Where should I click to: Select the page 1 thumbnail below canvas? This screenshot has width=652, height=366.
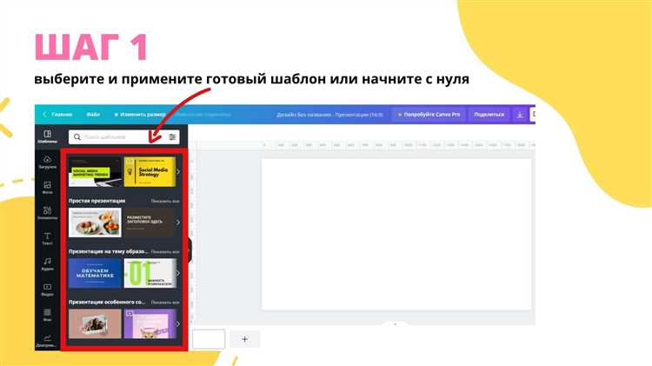[209, 339]
